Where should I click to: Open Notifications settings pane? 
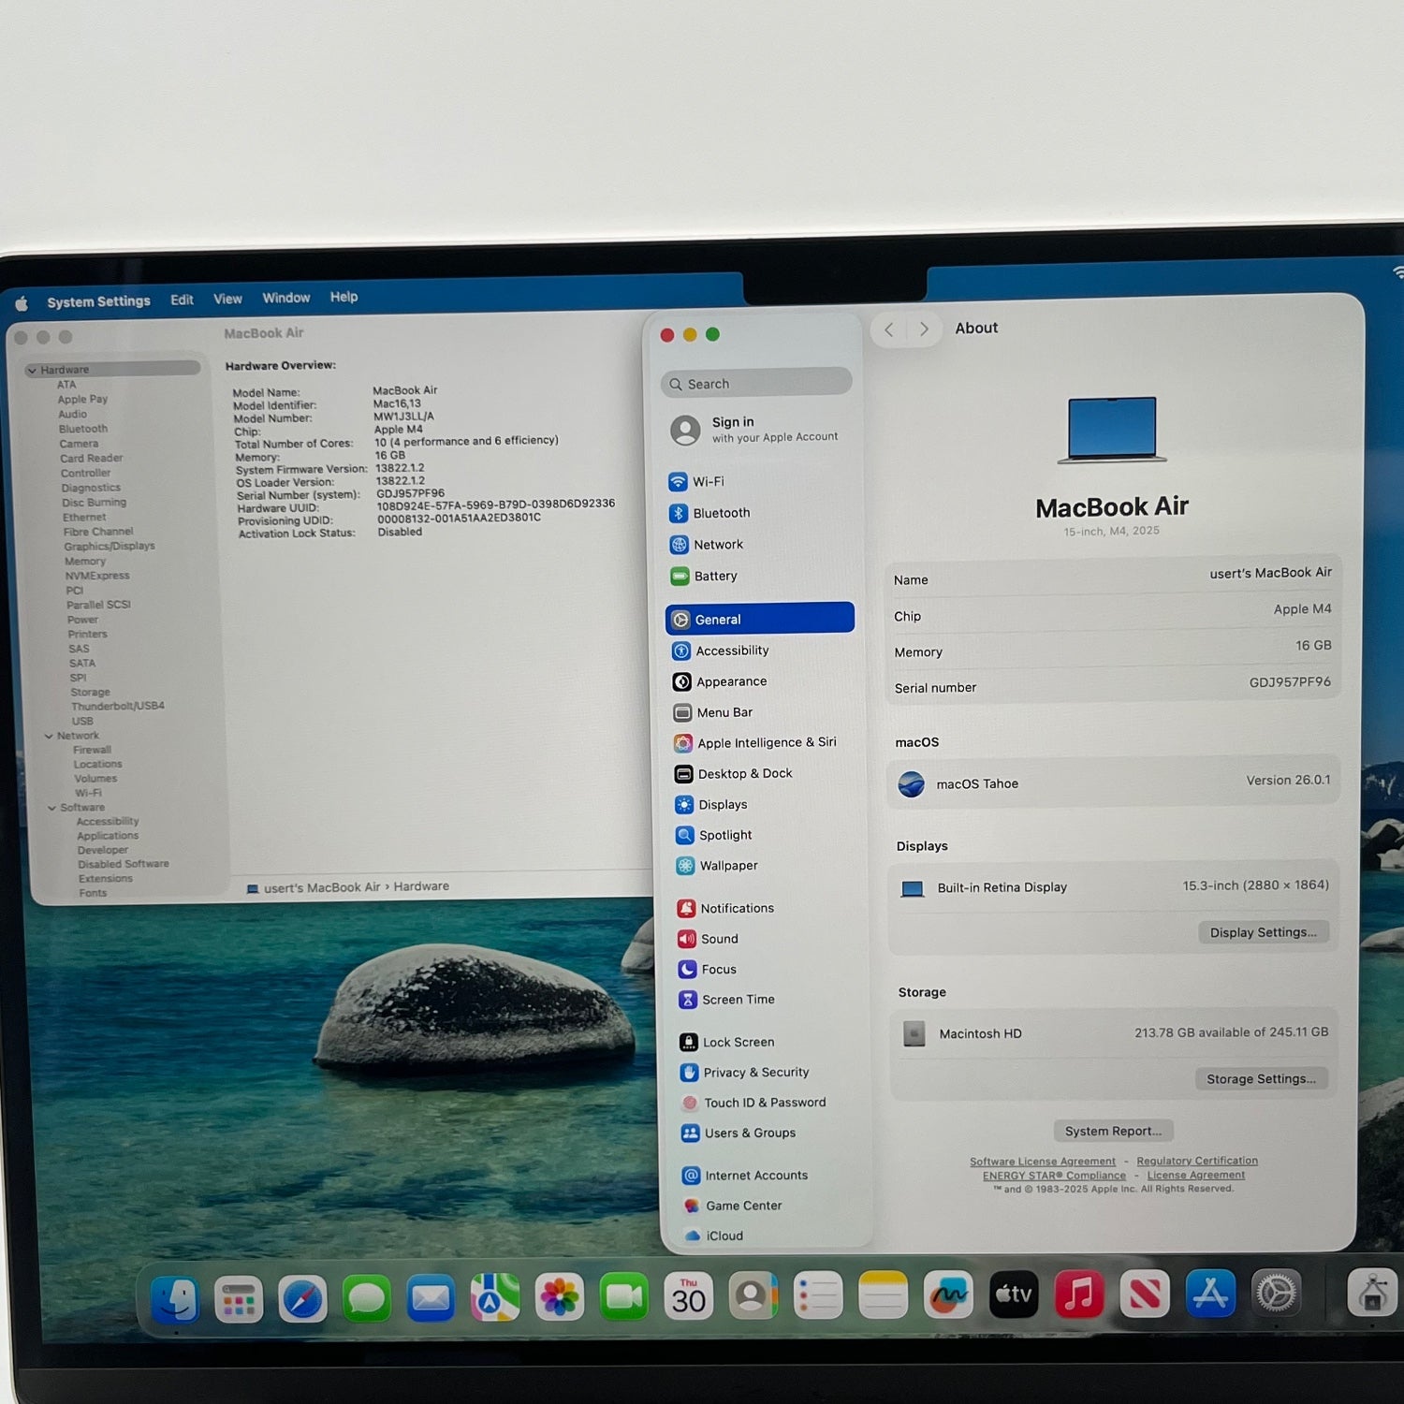tap(736, 908)
